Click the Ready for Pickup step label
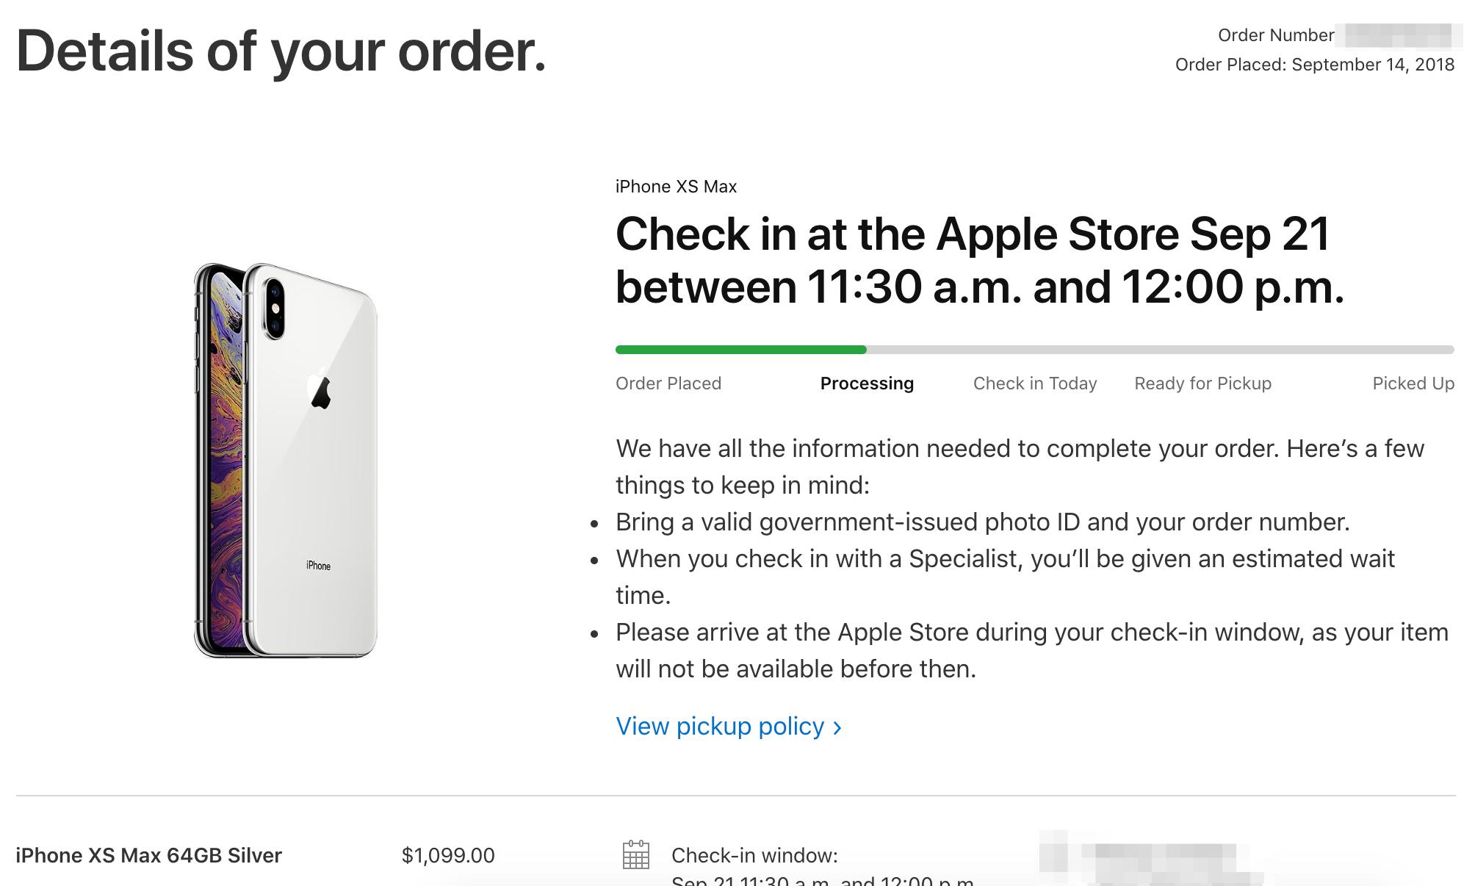Screen dimensions: 1475x886 pos(1203,383)
